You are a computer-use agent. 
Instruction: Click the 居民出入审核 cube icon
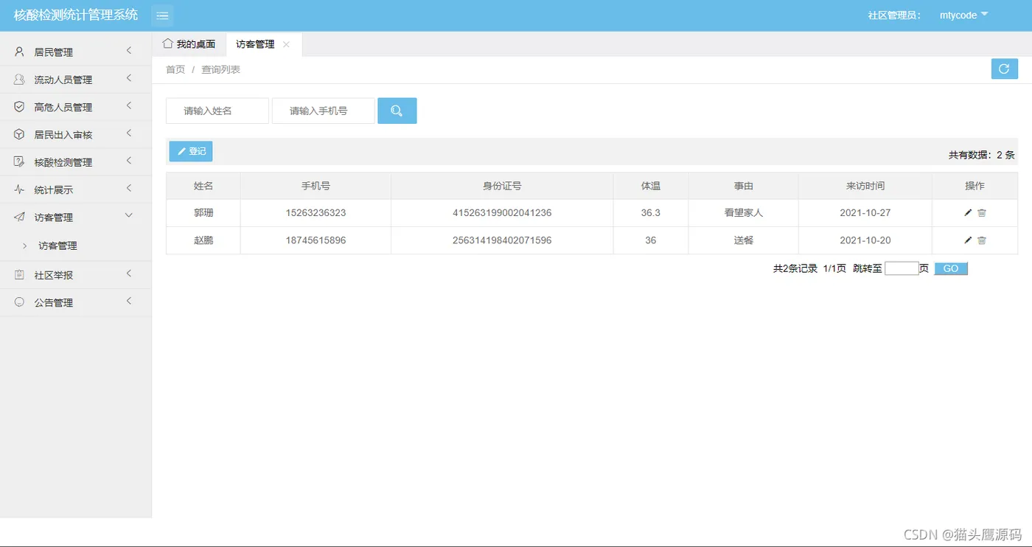(19, 134)
